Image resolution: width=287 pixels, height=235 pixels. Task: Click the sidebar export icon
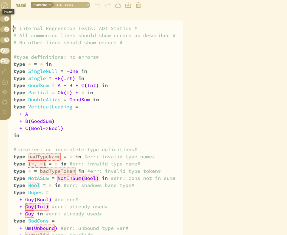coord(5,72)
